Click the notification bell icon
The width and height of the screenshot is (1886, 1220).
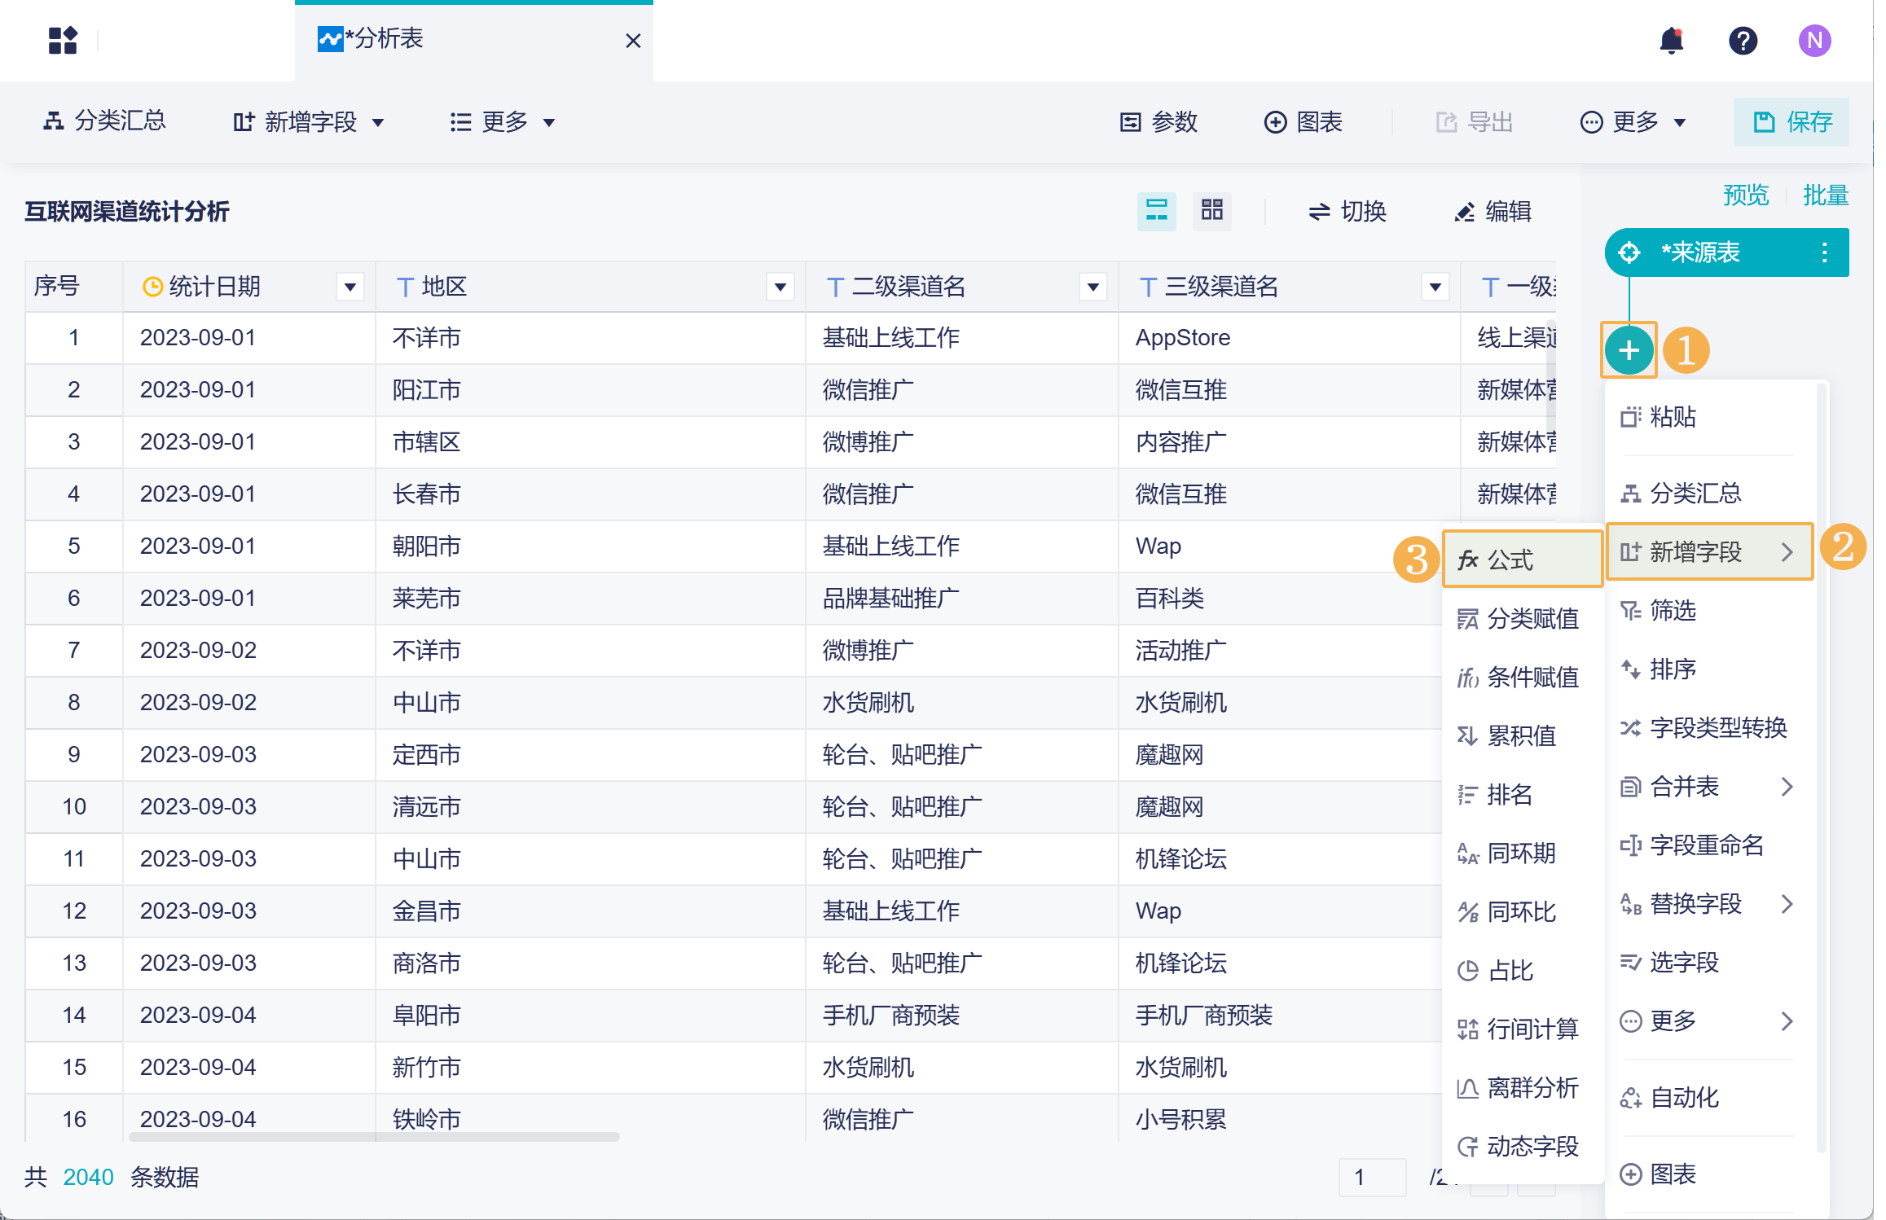pyautogui.click(x=1671, y=40)
